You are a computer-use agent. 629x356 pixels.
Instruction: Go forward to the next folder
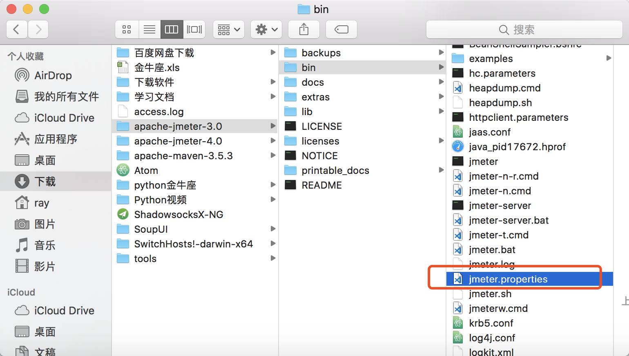[x=38, y=29]
